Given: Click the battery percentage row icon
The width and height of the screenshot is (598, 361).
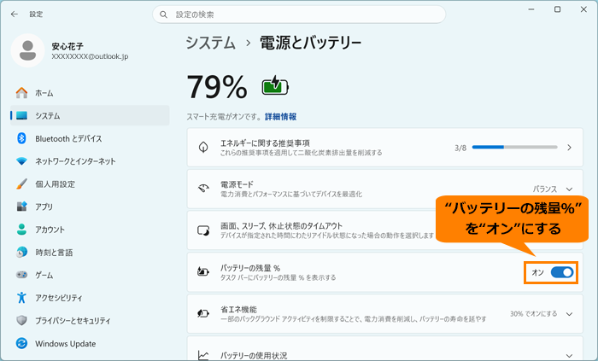Looking at the screenshot, I should pyautogui.click(x=203, y=272).
